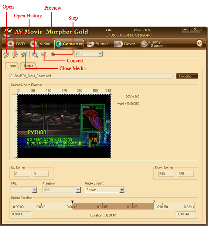208x226 pixels.
Task: Open the Help menu
Action: point(147,30)
